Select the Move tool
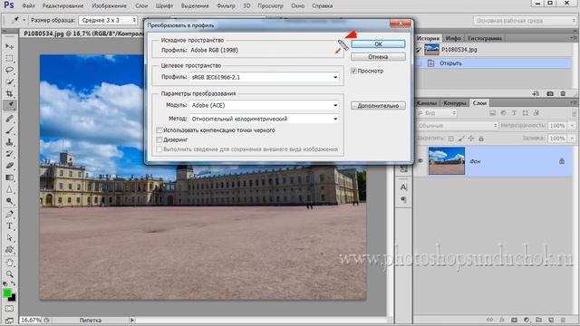580x326 pixels. 10,46
